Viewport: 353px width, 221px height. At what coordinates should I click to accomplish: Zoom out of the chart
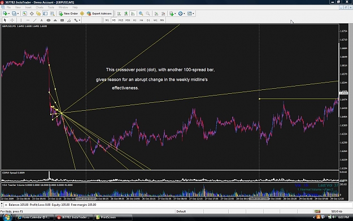point(148,14)
